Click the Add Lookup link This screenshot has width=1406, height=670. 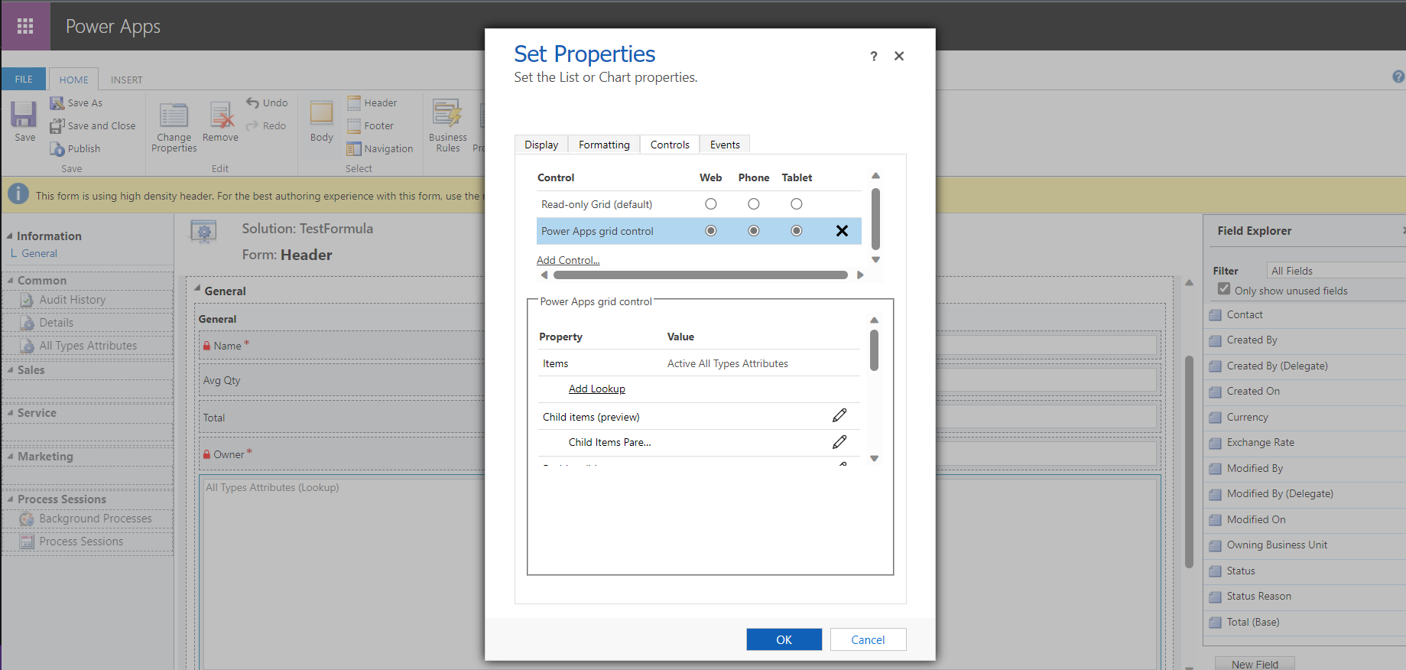(597, 389)
